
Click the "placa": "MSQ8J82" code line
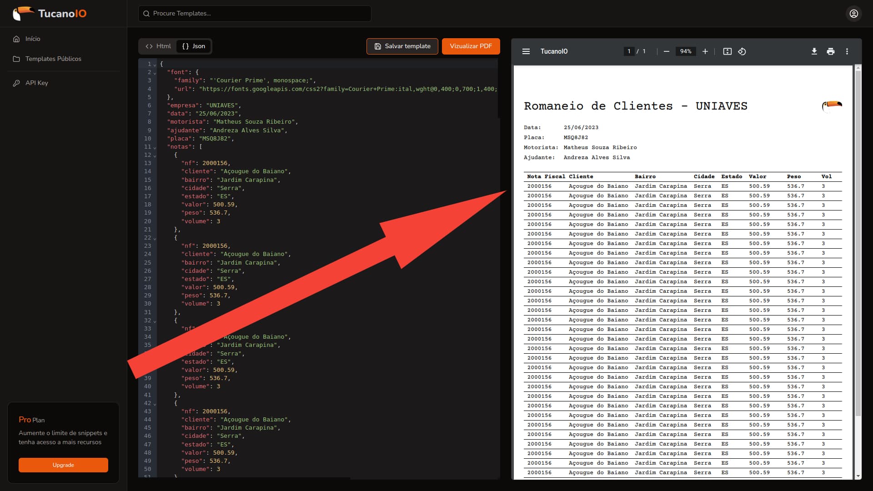[200, 139]
